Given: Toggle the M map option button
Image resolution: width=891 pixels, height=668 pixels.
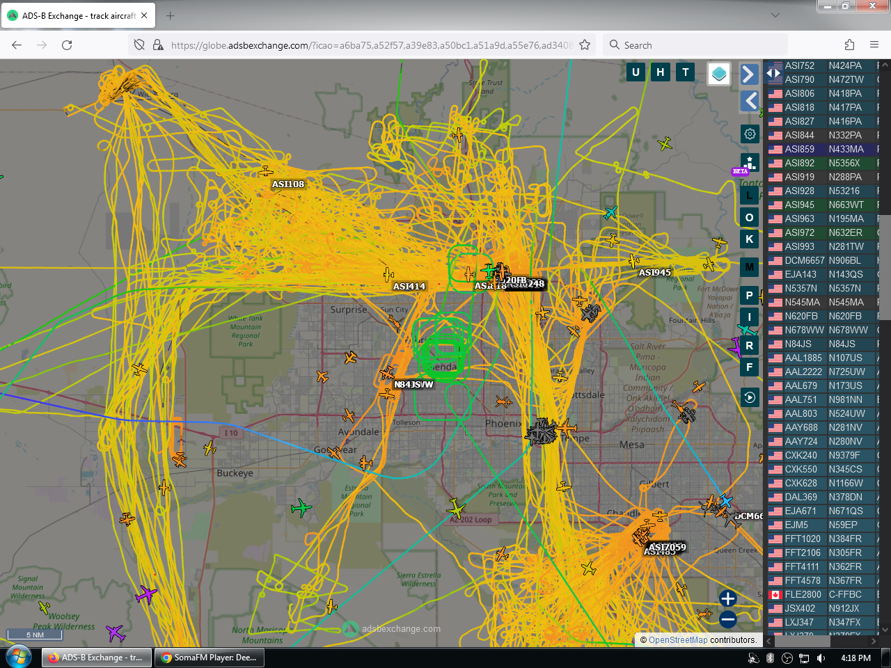Looking at the screenshot, I should [750, 267].
